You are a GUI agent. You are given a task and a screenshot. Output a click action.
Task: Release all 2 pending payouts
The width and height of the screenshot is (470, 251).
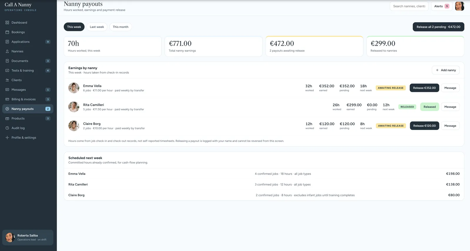pos(438,27)
